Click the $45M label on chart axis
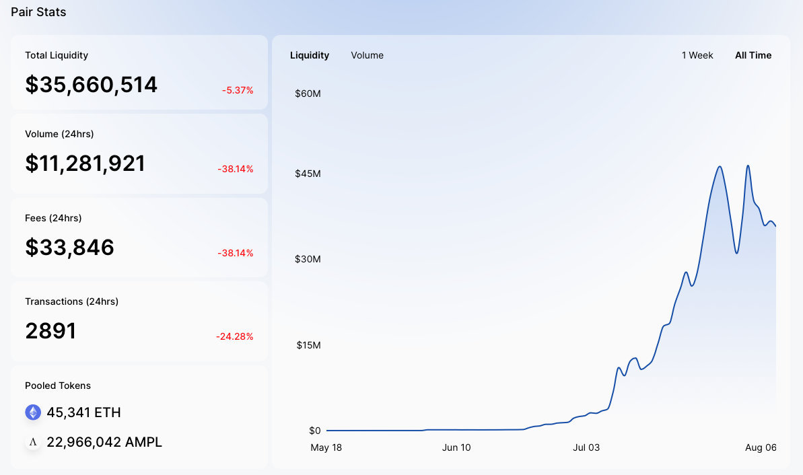 click(308, 174)
